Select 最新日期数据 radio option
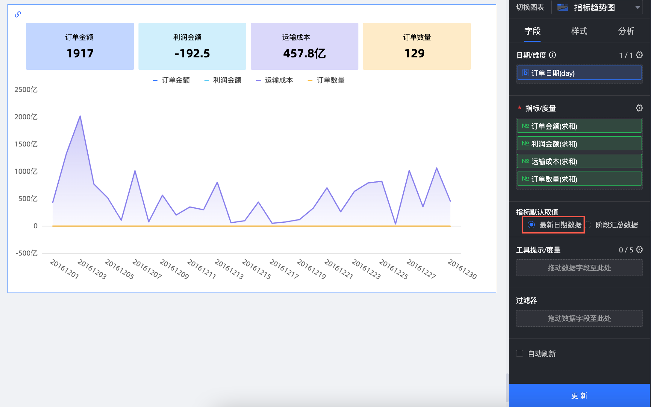Image resolution: width=651 pixels, height=407 pixels. 531,225
